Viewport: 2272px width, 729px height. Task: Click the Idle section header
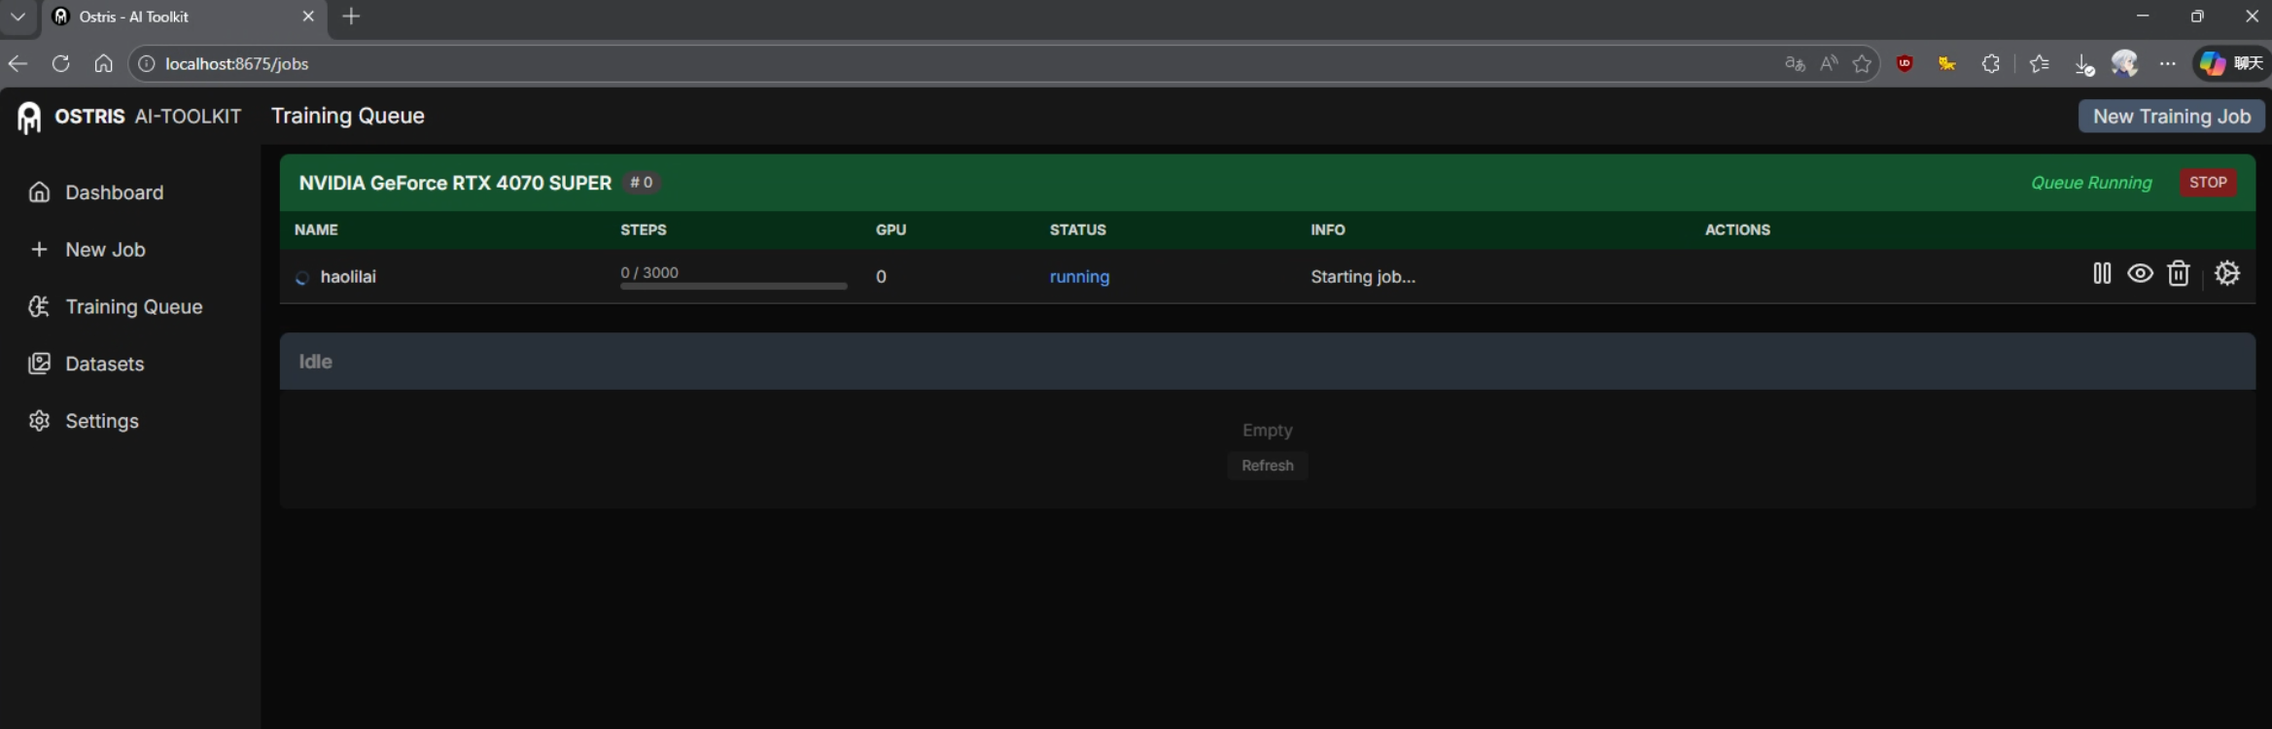[x=1267, y=362]
